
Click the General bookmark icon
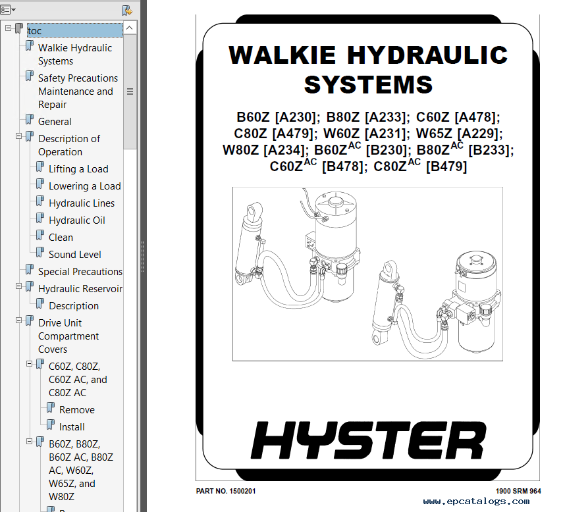pyautogui.click(x=30, y=120)
